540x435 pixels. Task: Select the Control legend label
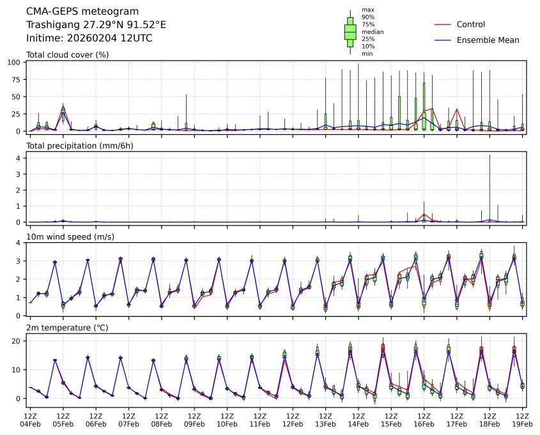[471, 24]
